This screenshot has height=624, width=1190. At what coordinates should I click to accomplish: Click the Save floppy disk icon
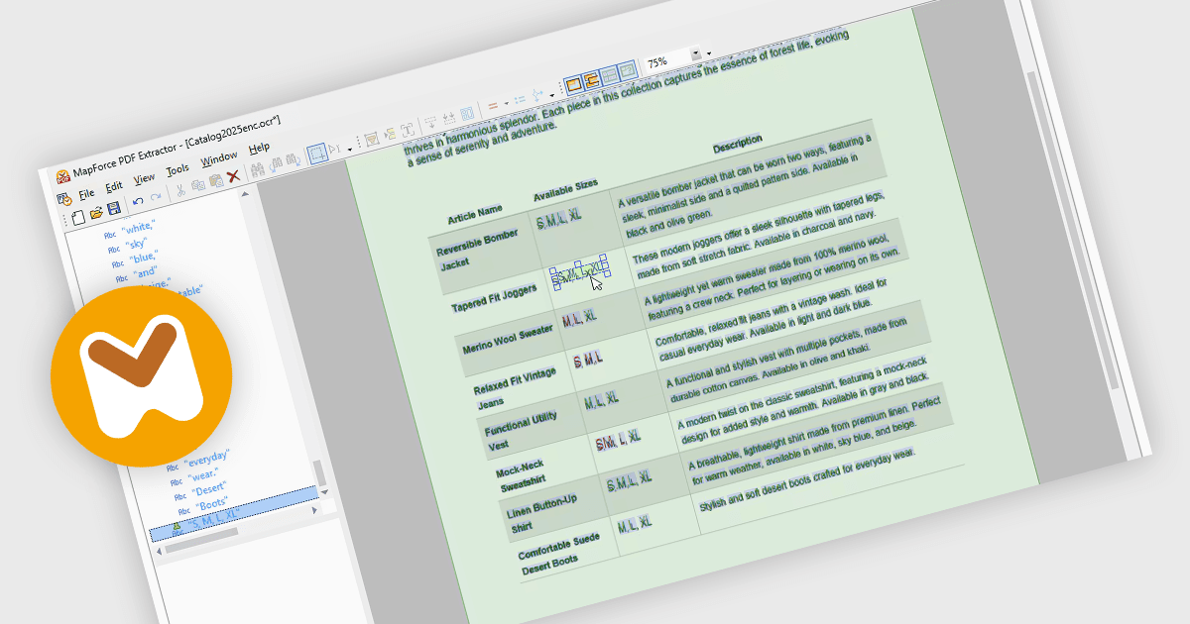(x=113, y=208)
